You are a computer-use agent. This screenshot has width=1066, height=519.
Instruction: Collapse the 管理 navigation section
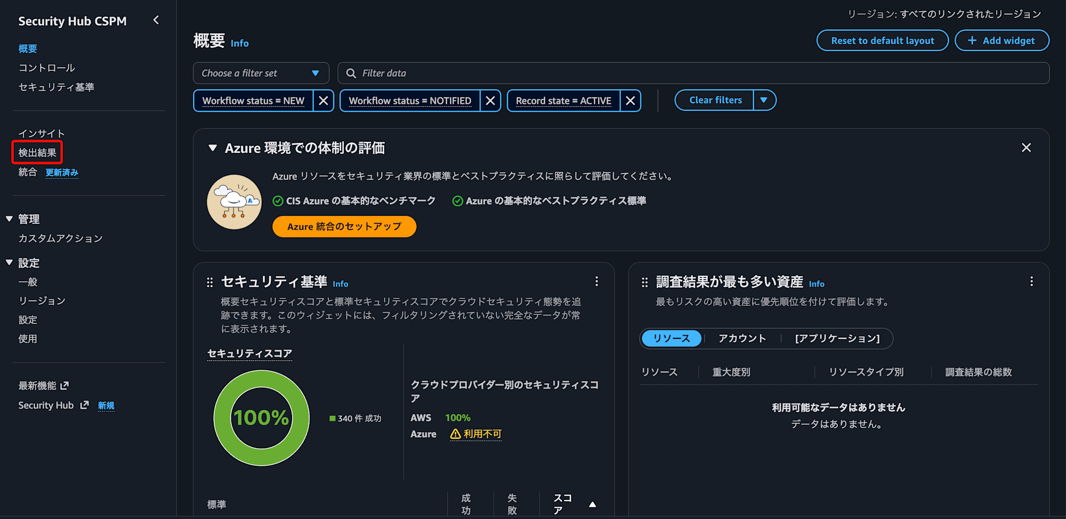coord(9,219)
